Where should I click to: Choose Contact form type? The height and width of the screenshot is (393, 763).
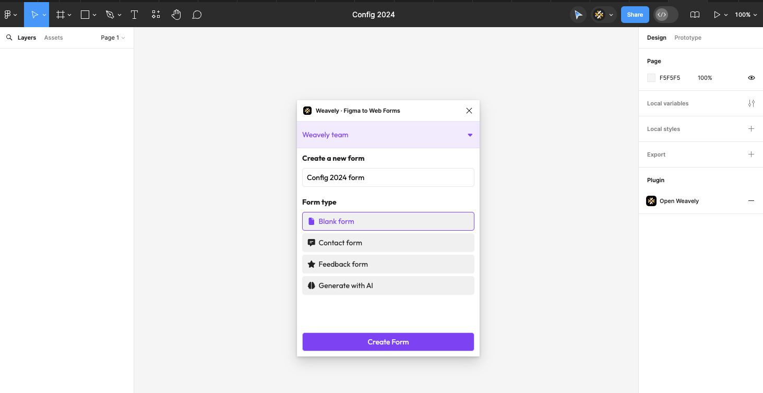click(x=388, y=243)
